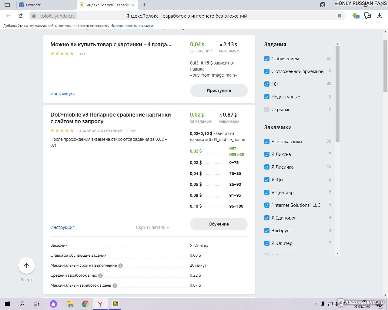Uncheck Все заказчики checkbox
The image size is (388, 310).
267,142
